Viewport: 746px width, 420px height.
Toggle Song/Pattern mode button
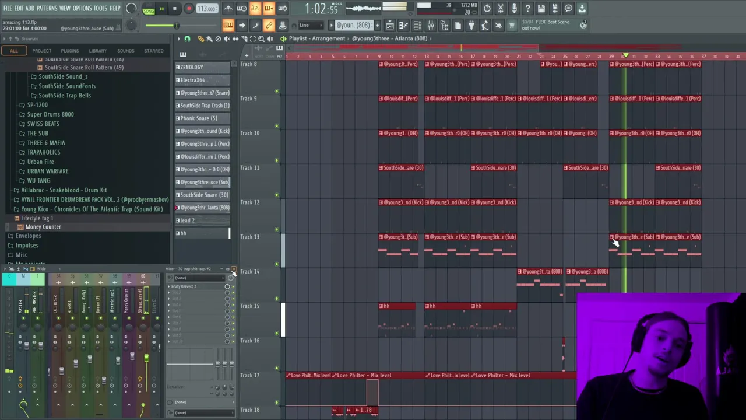[x=149, y=9]
